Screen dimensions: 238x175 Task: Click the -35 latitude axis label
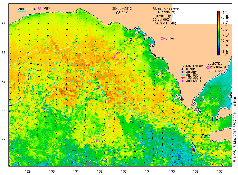tap(3, 111)
